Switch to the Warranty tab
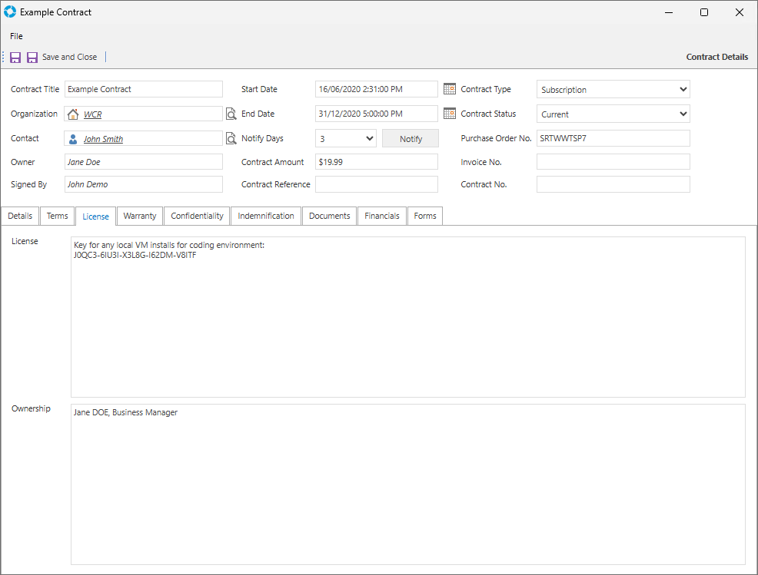 (140, 216)
